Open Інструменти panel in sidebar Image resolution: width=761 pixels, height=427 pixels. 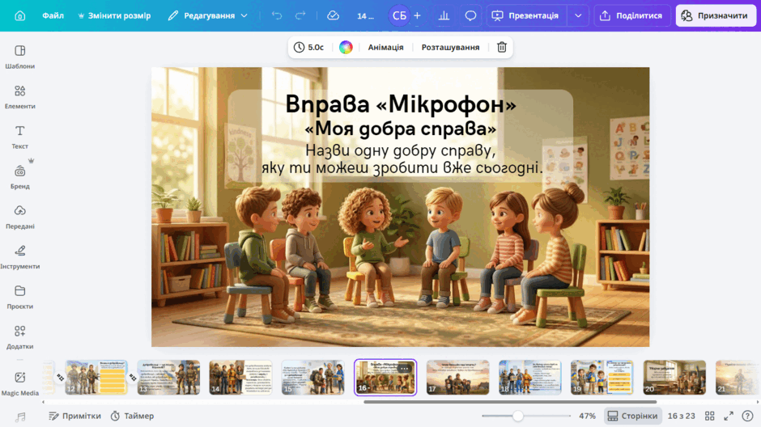20,257
